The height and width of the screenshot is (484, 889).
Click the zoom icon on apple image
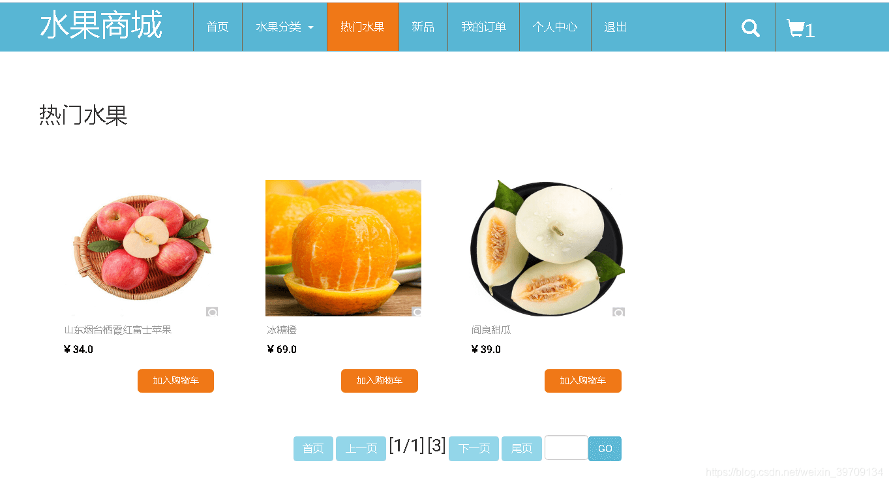coord(212,312)
